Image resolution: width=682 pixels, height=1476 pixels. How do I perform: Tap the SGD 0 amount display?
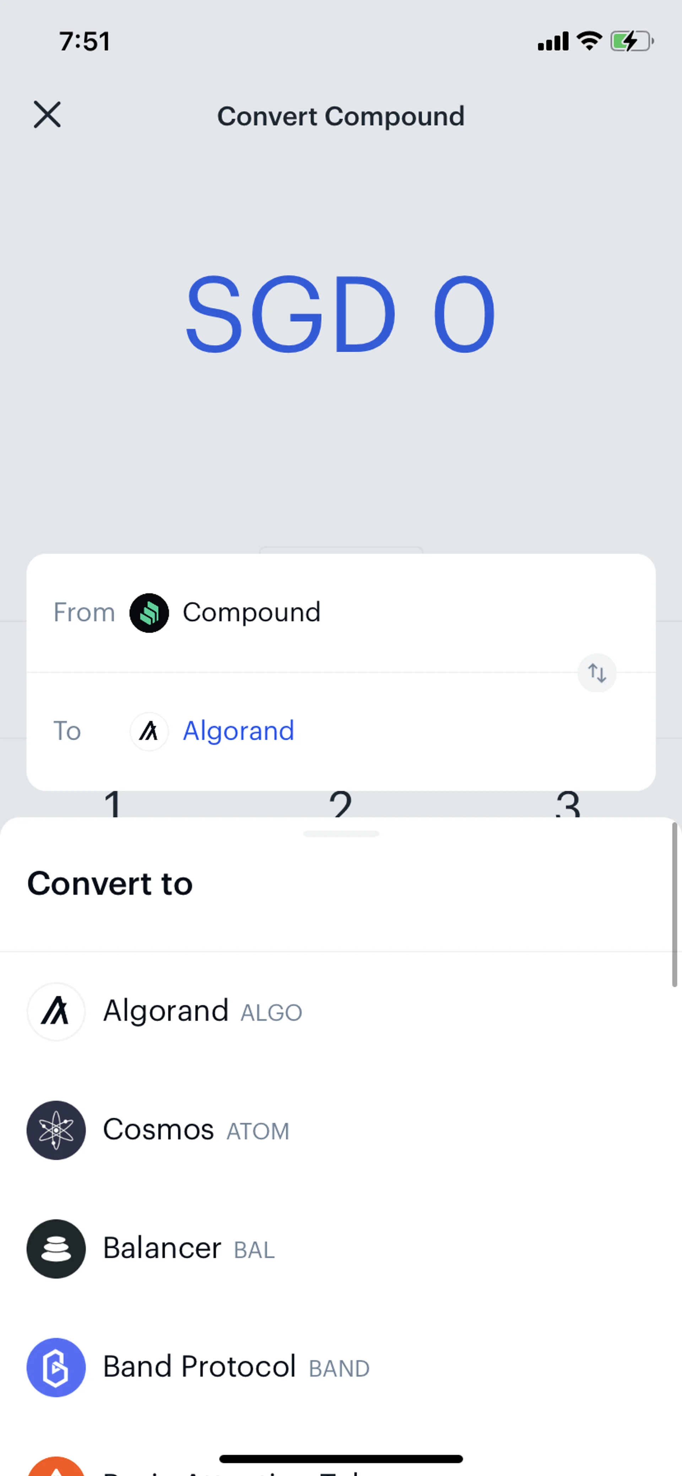click(340, 313)
